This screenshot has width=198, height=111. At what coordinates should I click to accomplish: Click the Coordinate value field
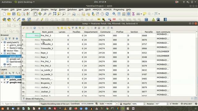[x=87, y=104]
